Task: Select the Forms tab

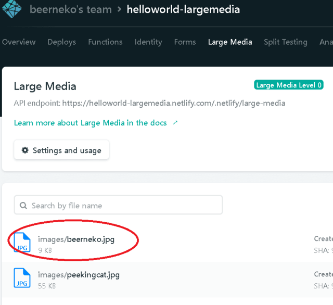Action: 185,42
